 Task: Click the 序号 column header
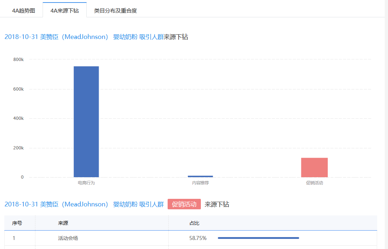[17, 223]
